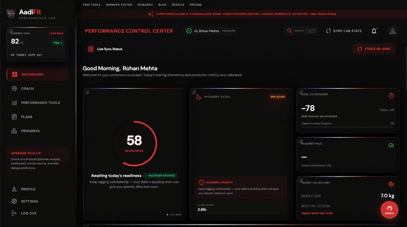Viewport: 407px width, 227px height.
Task: Click the search field in header
Action: click(x=301, y=31)
